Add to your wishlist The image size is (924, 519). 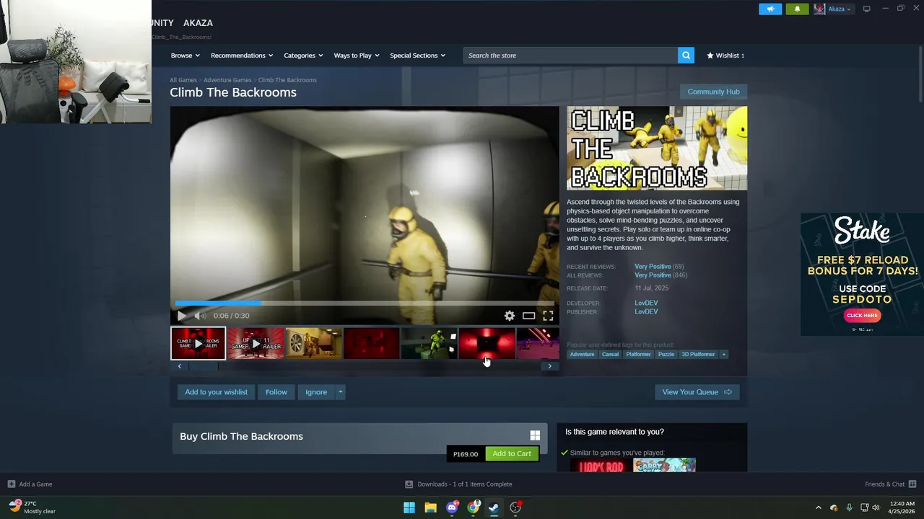(216, 392)
